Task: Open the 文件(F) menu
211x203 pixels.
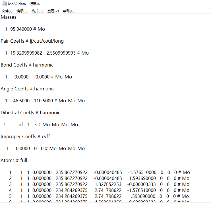Action: [7, 11]
